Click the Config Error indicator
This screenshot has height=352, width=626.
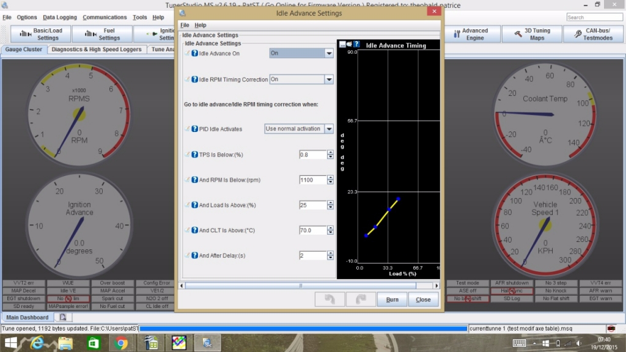[156, 283]
